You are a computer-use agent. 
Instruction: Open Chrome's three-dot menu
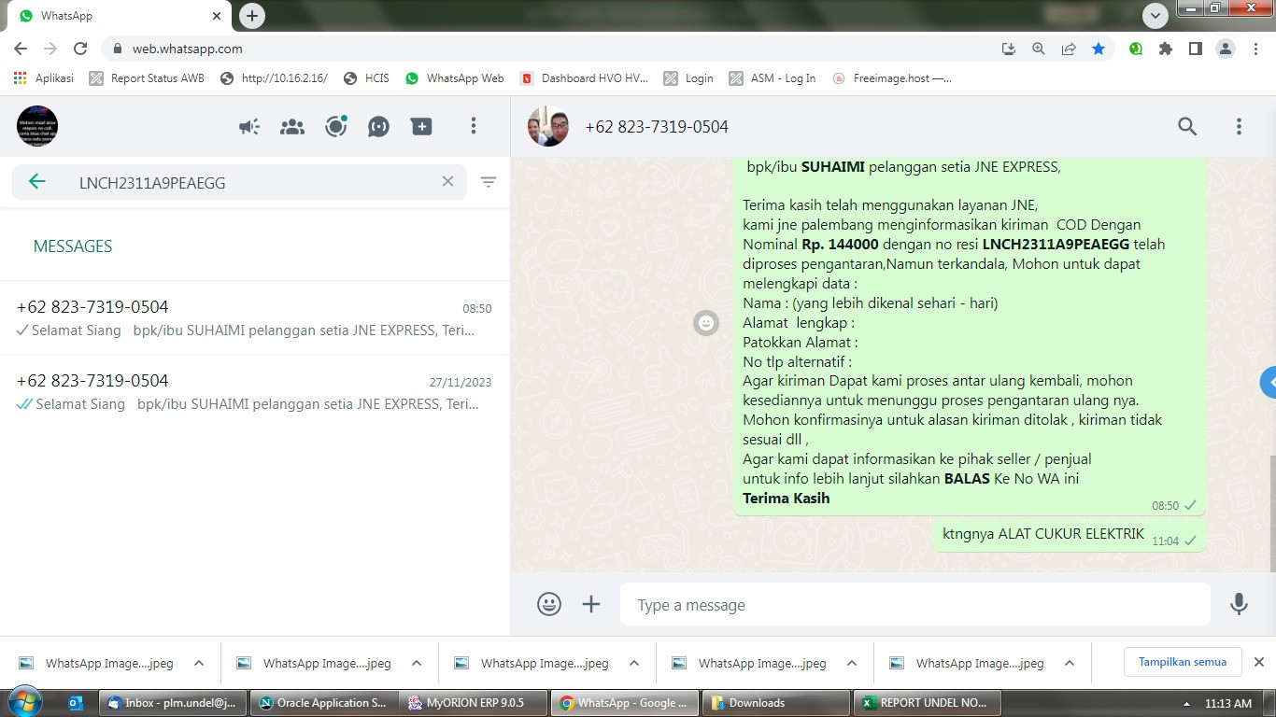point(1255,49)
